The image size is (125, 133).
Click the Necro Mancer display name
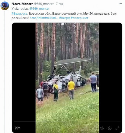[22, 4]
